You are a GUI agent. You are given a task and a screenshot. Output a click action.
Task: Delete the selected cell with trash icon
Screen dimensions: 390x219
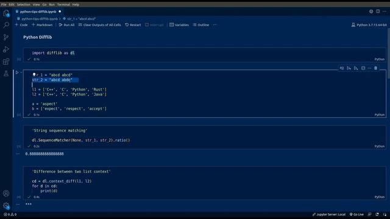375,68
